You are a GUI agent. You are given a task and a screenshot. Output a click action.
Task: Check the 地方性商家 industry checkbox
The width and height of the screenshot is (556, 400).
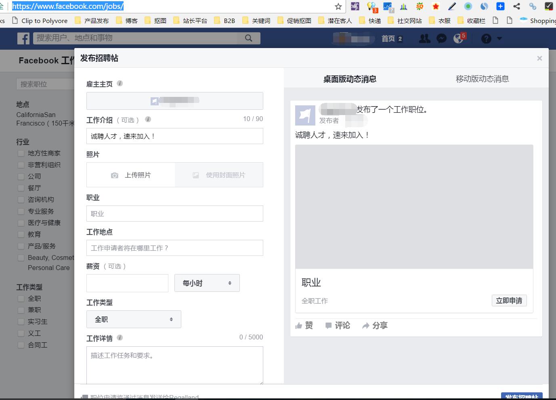tap(21, 153)
